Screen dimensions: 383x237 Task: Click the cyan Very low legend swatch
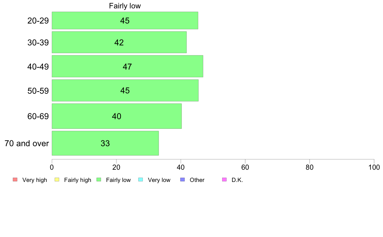[x=141, y=180]
